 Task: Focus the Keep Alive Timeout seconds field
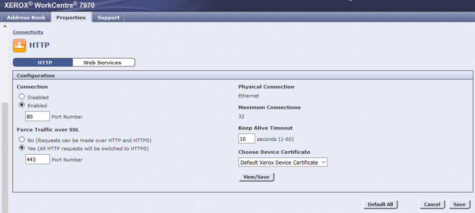point(246,139)
